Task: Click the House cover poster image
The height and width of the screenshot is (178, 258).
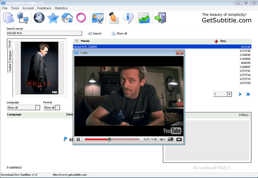Action: 39,68
